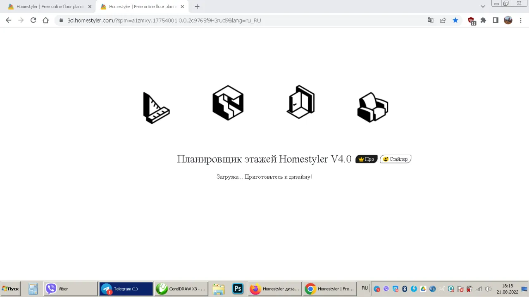
Task: Switch to CorelDRAW X3 taskbar window
Action: [181, 289]
